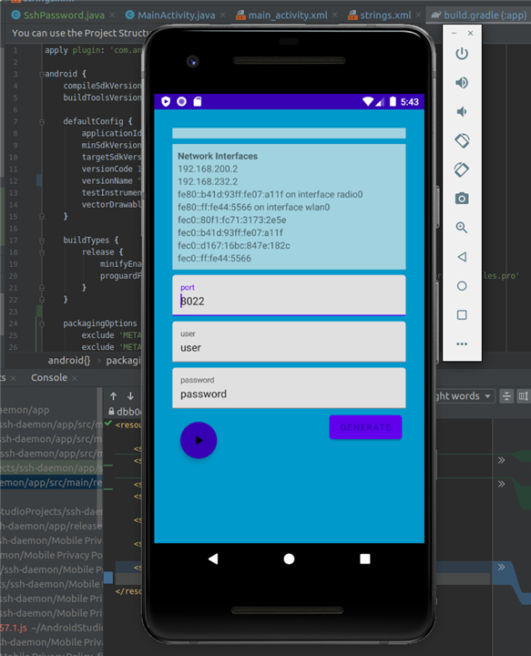Collapse the defaultConfig block fold marker

42,122
